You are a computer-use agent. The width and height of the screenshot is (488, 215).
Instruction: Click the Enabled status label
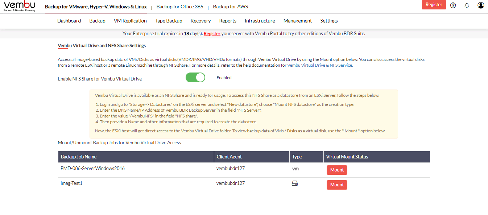click(x=224, y=78)
